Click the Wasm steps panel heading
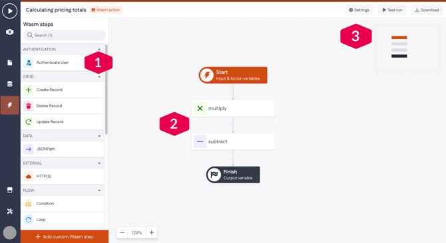 (38, 25)
